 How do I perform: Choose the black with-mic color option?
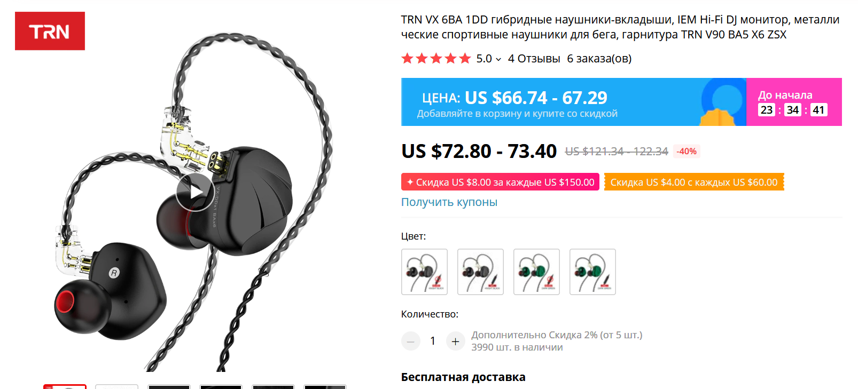click(480, 272)
